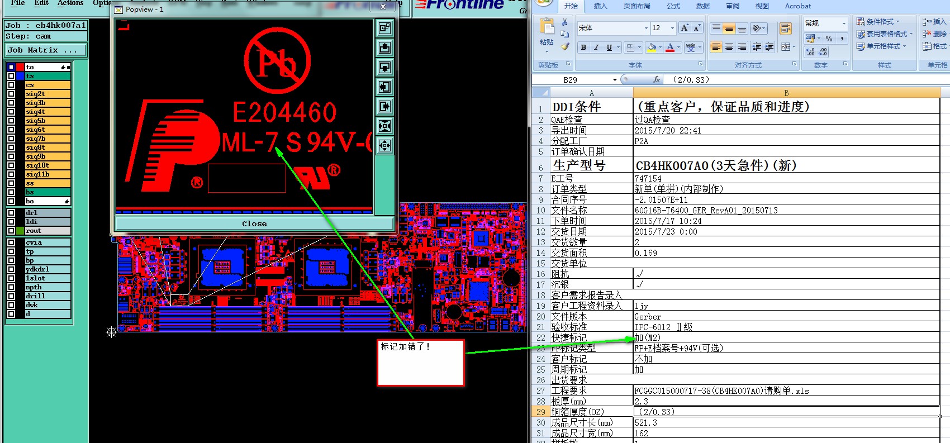The image size is (950, 443).
Task: Open 条件格式 conditional formatting dropdown
Action: tap(878, 21)
